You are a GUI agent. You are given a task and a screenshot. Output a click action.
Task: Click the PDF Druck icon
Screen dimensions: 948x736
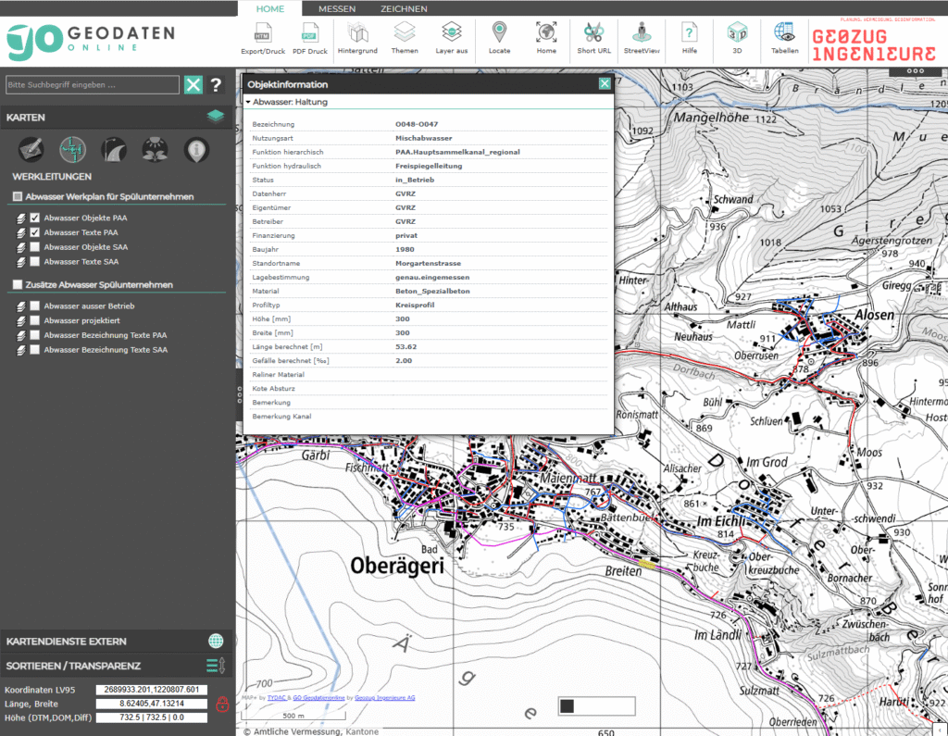(x=310, y=38)
